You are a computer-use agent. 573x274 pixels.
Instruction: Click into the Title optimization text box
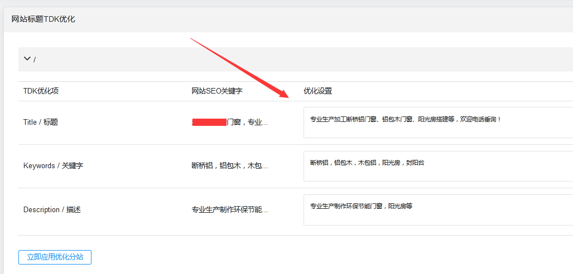click(437, 122)
